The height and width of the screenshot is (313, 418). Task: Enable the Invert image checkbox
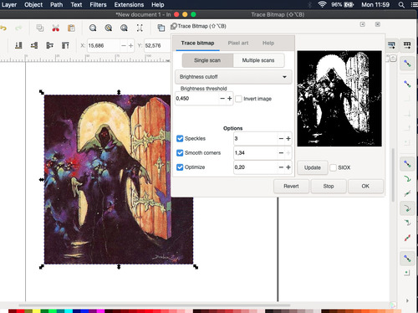[238, 99]
